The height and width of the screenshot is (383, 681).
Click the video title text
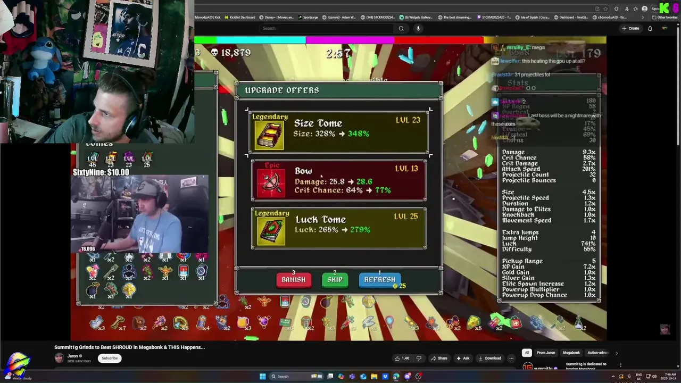pyautogui.click(x=129, y=347)
